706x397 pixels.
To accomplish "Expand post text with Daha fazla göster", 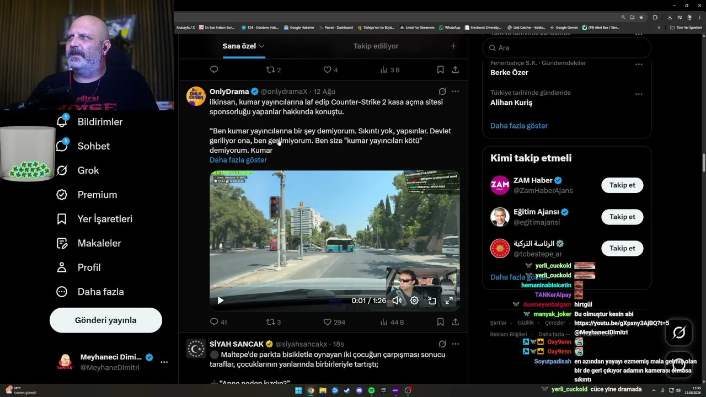I will point(238,160).
